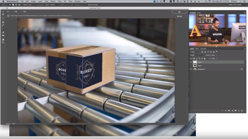The height and width of the screenshot is (139, 248).
Task: Click the Layer 2 thumbnail
Action: (x=195, y=62)
